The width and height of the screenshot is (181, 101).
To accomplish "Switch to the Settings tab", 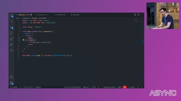I will pyautogui.click(x=75, y=15).
